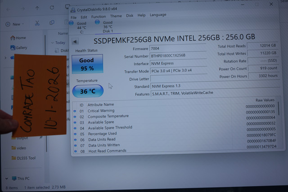Open the Help menu
This screenshot has width=288, height=192.
pos(141,15)
